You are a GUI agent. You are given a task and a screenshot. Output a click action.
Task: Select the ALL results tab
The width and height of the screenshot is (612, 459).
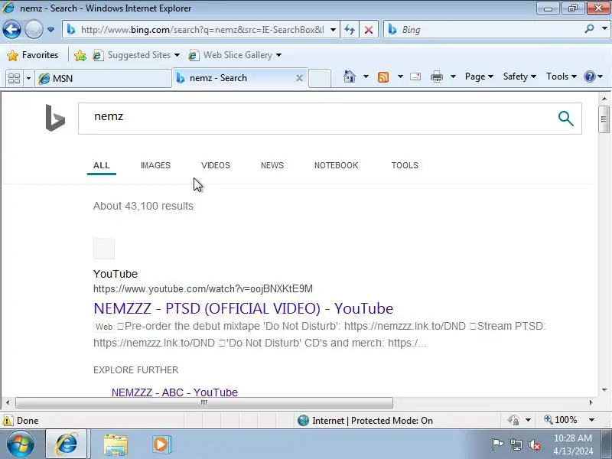click(x=102, y=165)
